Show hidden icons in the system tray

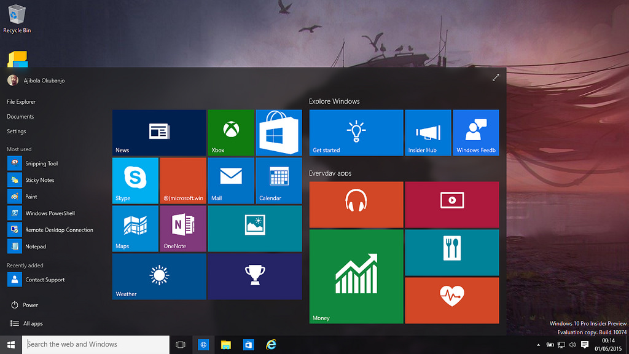(537, 345)
